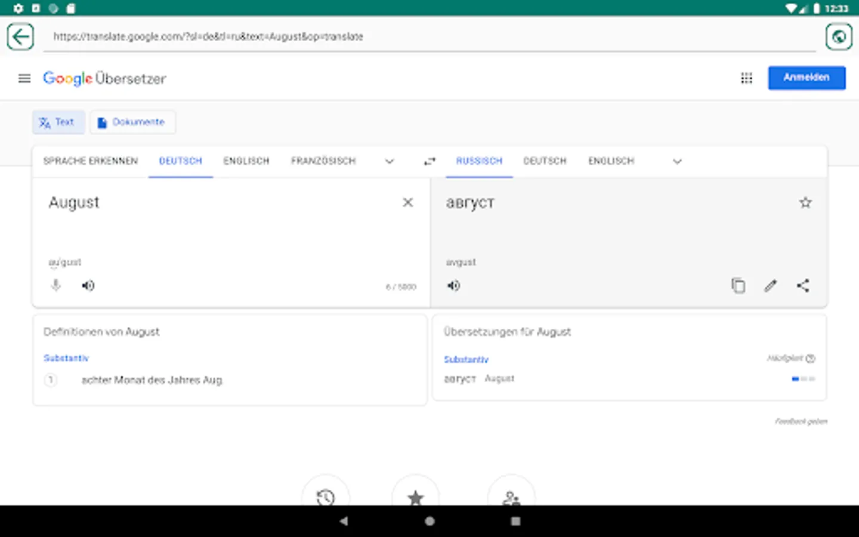The width and height of the screenshot is (859, 537).
Task: Click the translated word август in the output
Action: tap(470, 203)
